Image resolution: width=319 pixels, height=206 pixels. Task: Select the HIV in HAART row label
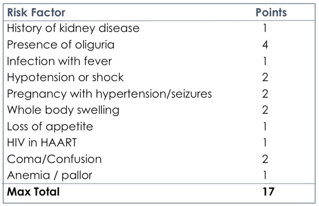point(42,143)
